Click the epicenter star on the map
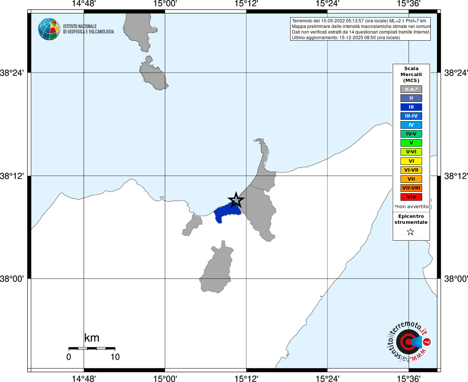 point(236,200)
